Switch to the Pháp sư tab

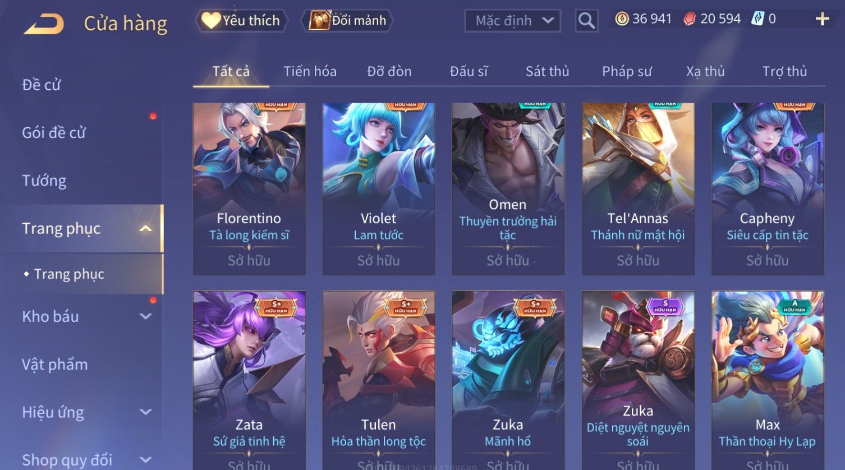coord(627,71)
